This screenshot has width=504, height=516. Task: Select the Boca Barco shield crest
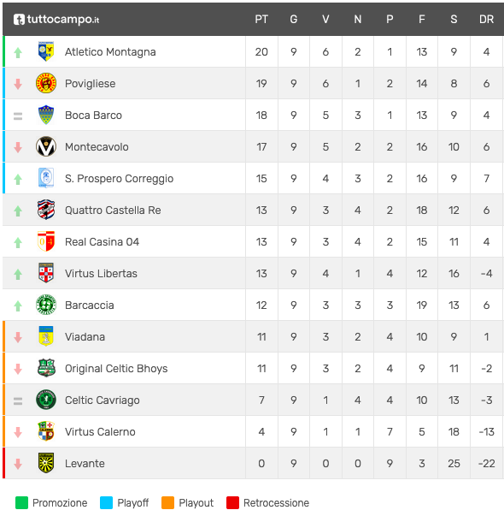click(x=46, y=115)
